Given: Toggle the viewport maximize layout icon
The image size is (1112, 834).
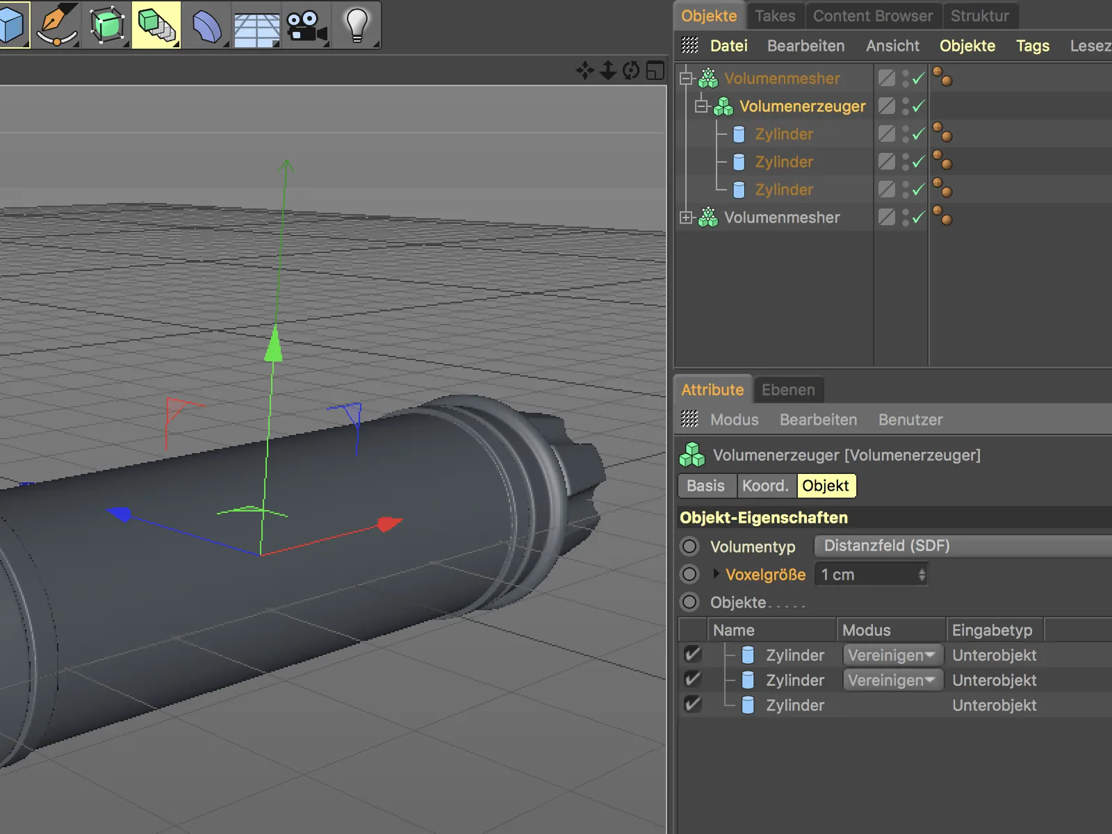Looking at the screenshot, I should coord(655,70).
